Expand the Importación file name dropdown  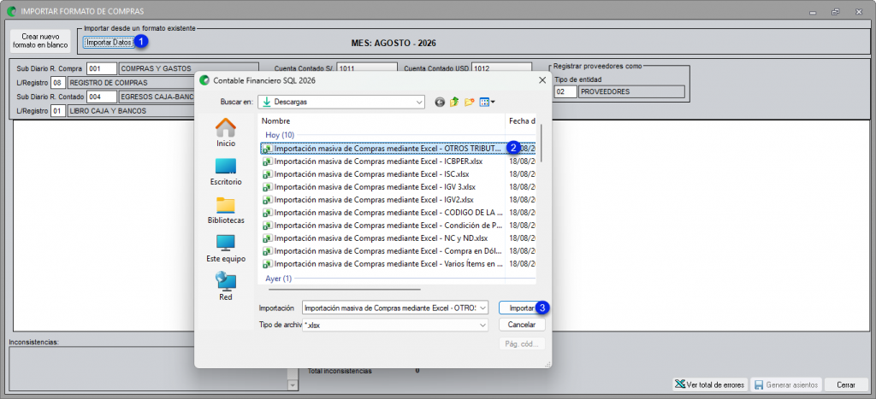[483, 308]
